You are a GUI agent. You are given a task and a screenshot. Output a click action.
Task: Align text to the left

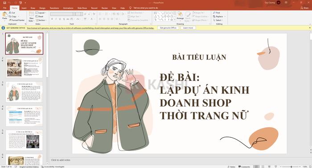[x=100, y=19]
